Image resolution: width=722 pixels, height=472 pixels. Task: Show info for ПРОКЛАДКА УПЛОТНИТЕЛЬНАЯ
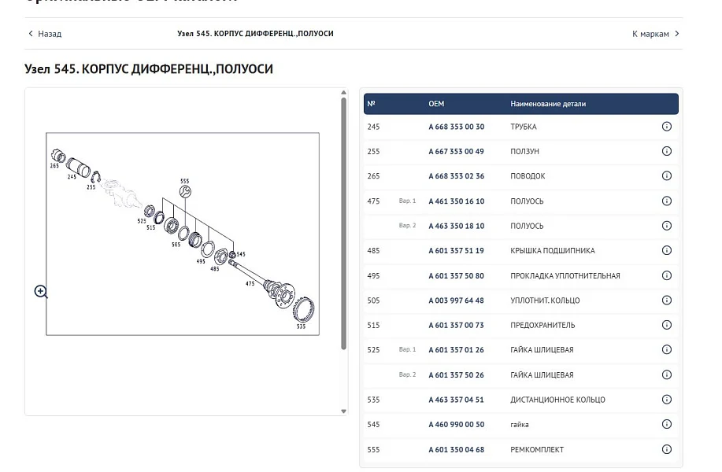[666, 275]
